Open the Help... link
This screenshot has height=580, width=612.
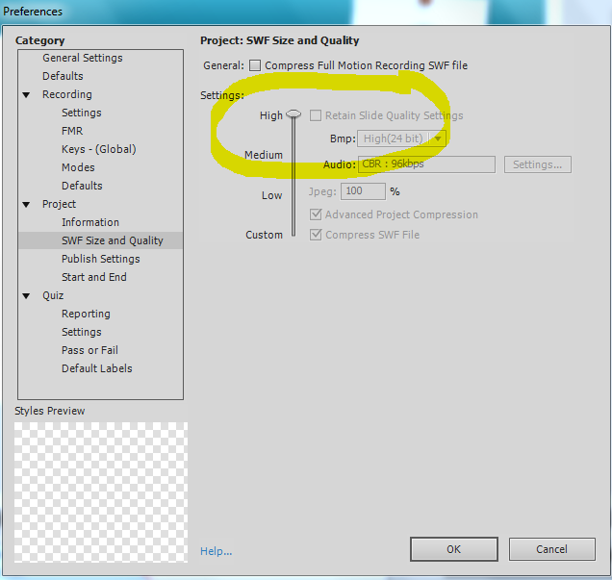(x=216, y=551)
